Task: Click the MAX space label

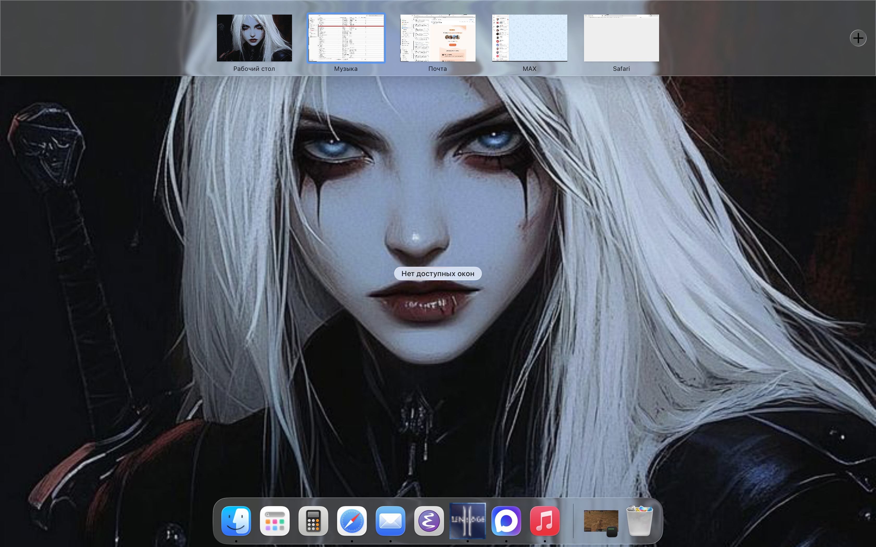Action: [530, 69]
